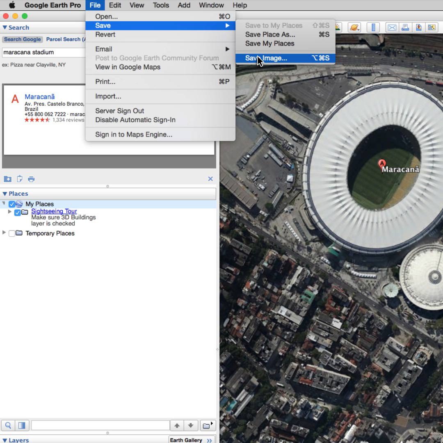Expand the Temporary Places tree node
Viewport: 443px width, 443px height.
[4, 233]
